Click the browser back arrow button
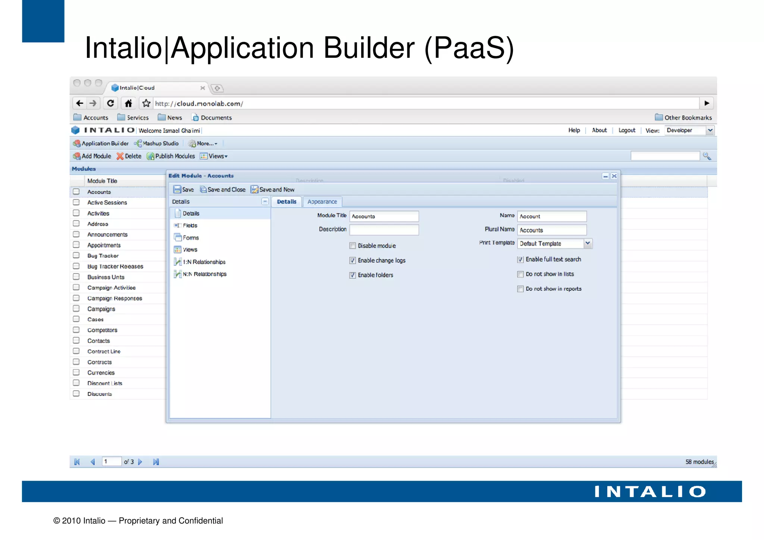 [x=80, y=103]
